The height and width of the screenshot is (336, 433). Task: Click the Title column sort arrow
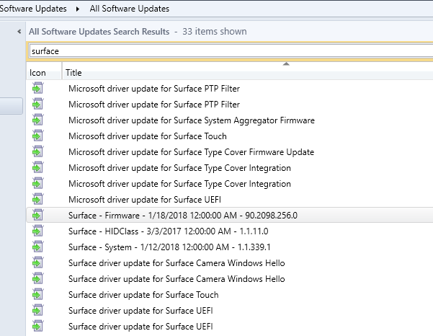coord(286,64)
